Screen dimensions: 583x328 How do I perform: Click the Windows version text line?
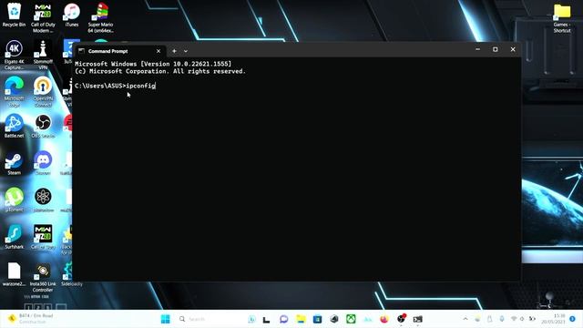pyautogui.click(x=153, y=64)
